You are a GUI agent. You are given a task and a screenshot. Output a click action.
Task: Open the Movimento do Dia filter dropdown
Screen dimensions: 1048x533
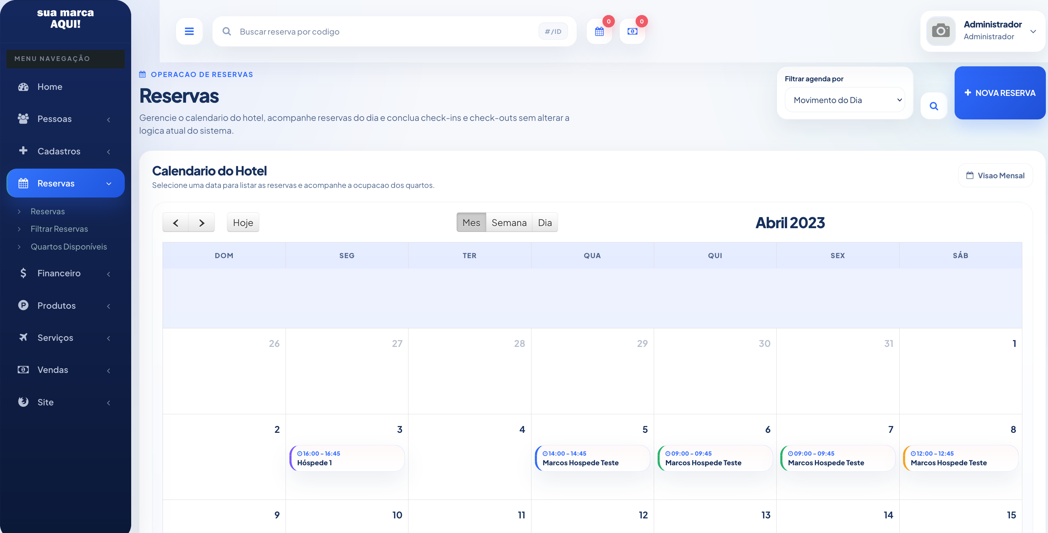coord(844,100)
